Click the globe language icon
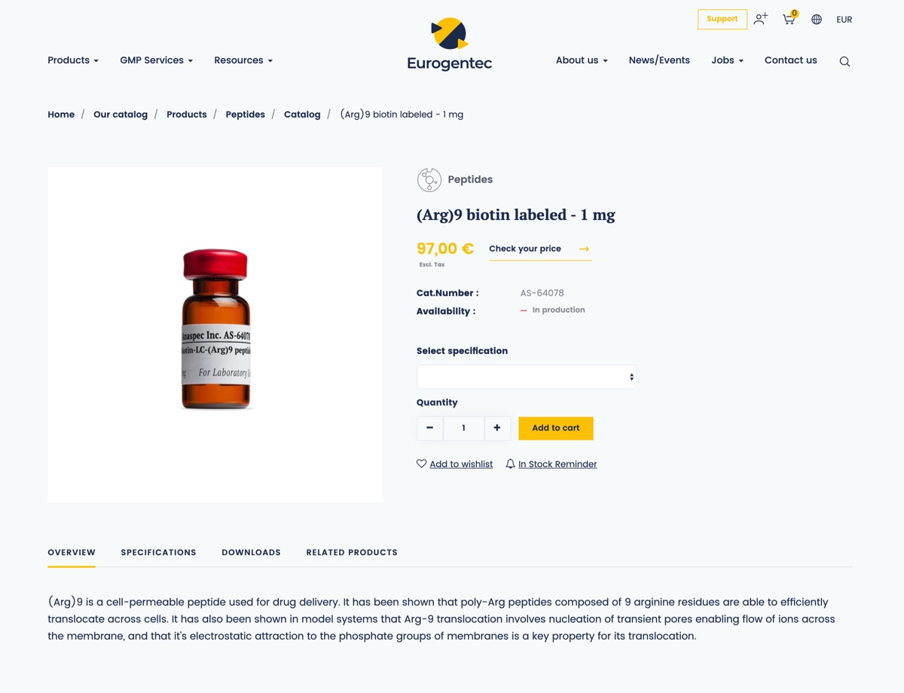The image size is (904, 693). (817, 20)
